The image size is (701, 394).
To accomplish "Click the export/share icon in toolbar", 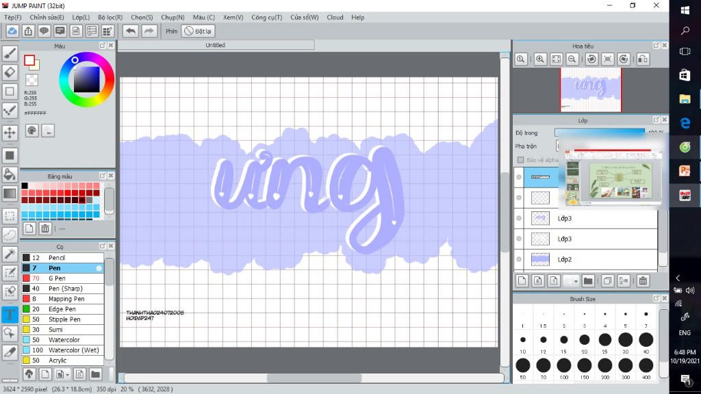I will pos(28,31).
